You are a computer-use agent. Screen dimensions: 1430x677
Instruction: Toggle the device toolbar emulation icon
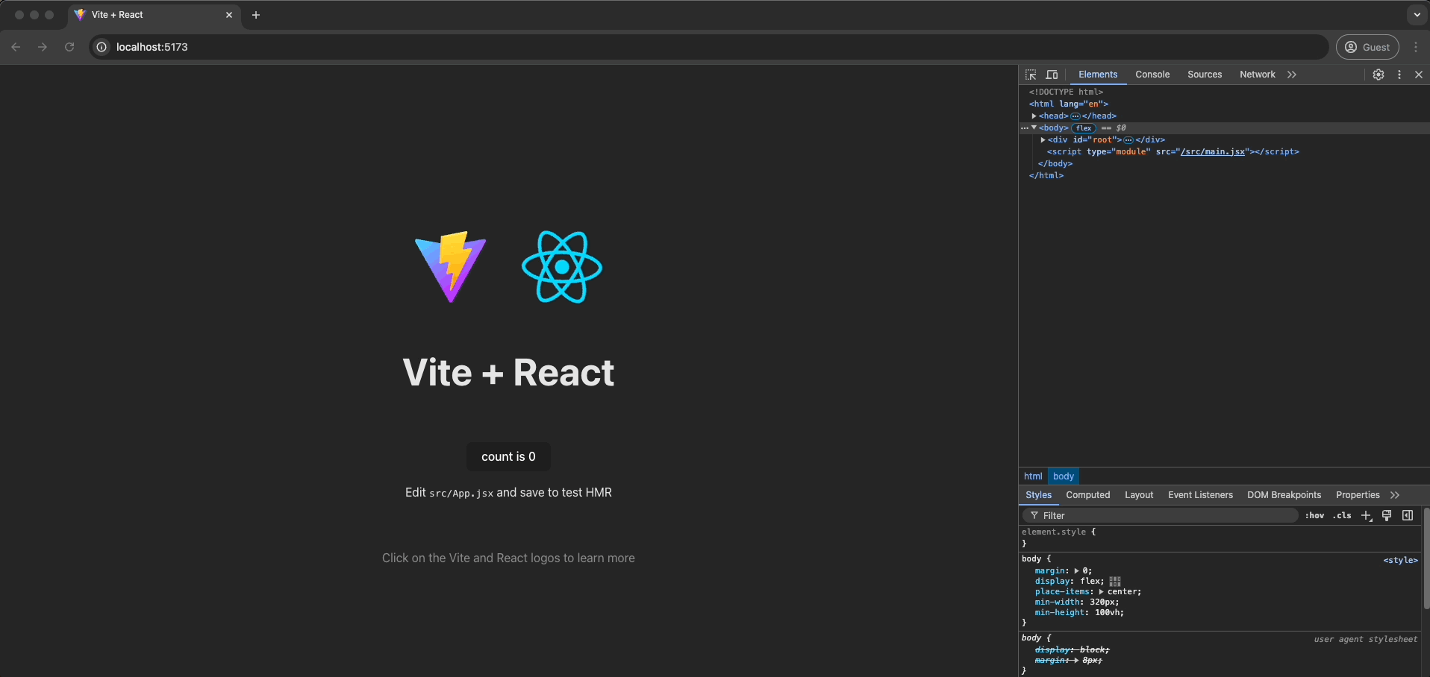[1052, 75]
